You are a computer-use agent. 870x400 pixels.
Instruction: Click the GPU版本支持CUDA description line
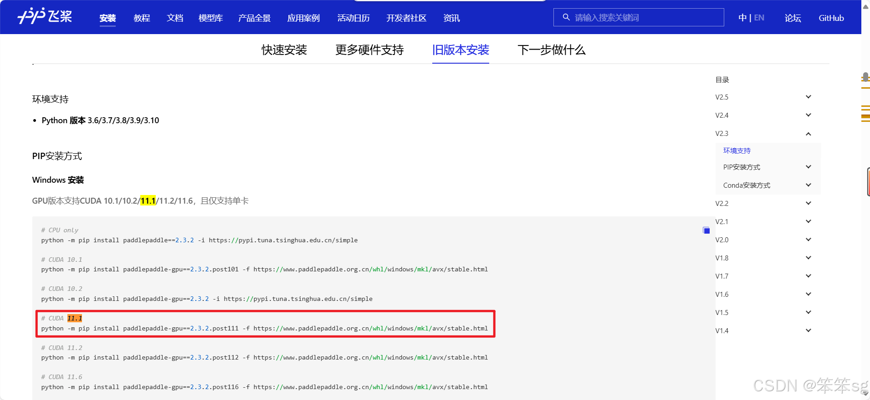pos(140,200)
